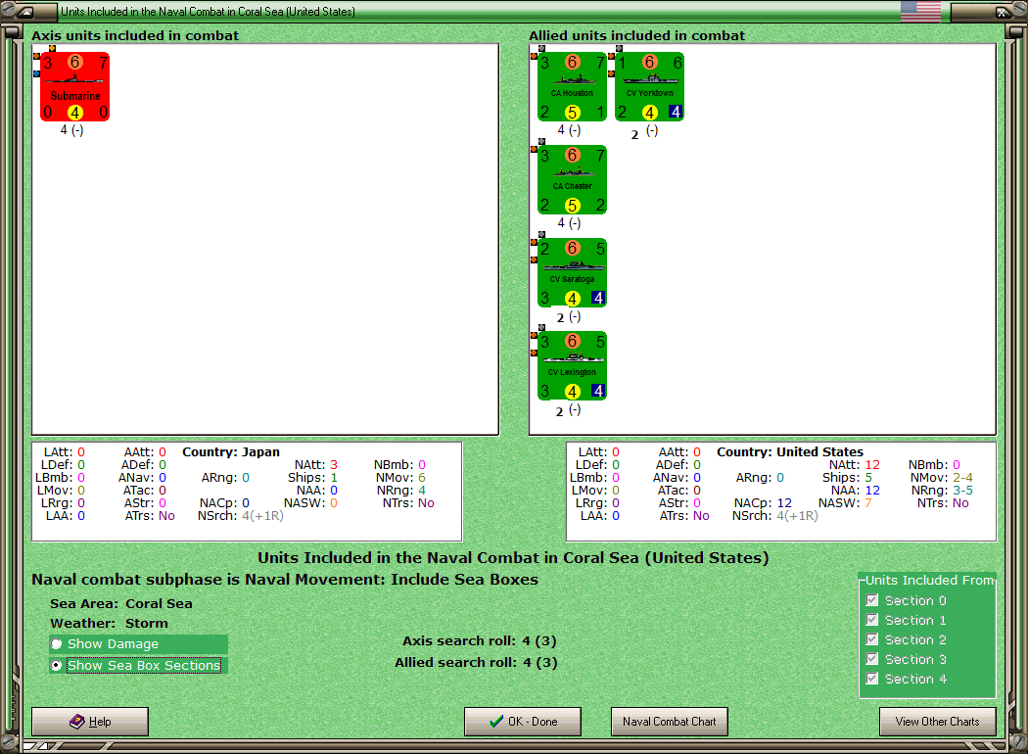Click the US NMov value 2-4

click(x=962, y=477)
